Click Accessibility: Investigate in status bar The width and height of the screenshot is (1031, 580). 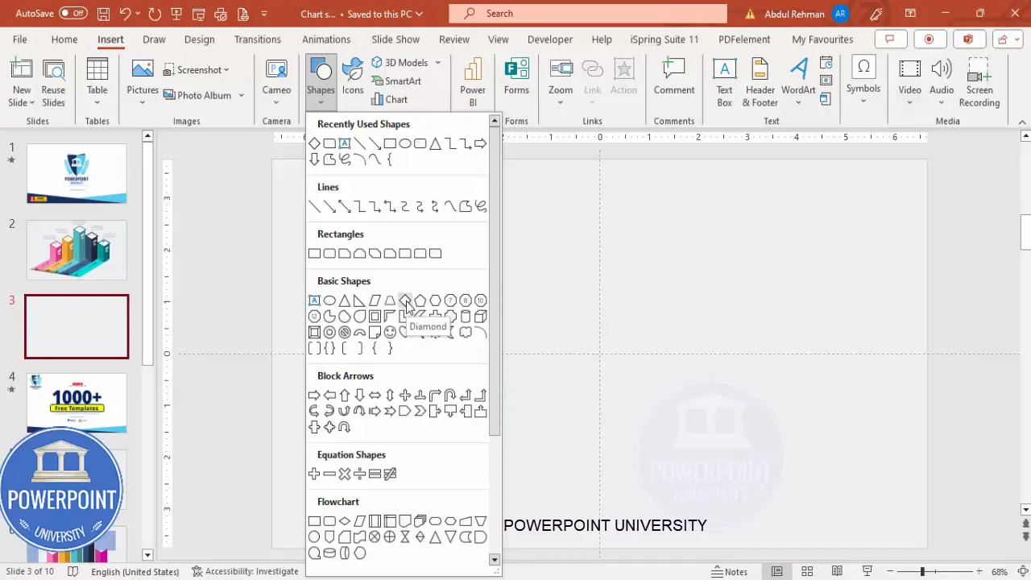point(245,572)
